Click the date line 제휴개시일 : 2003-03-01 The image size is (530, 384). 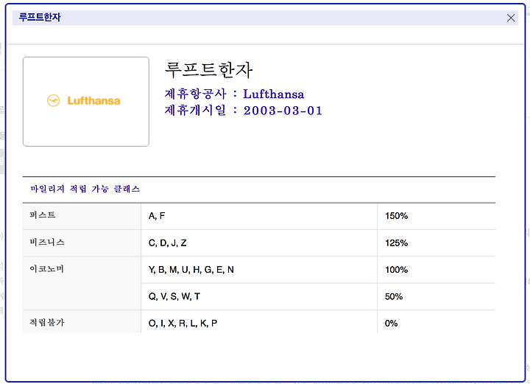pos(244,111)
